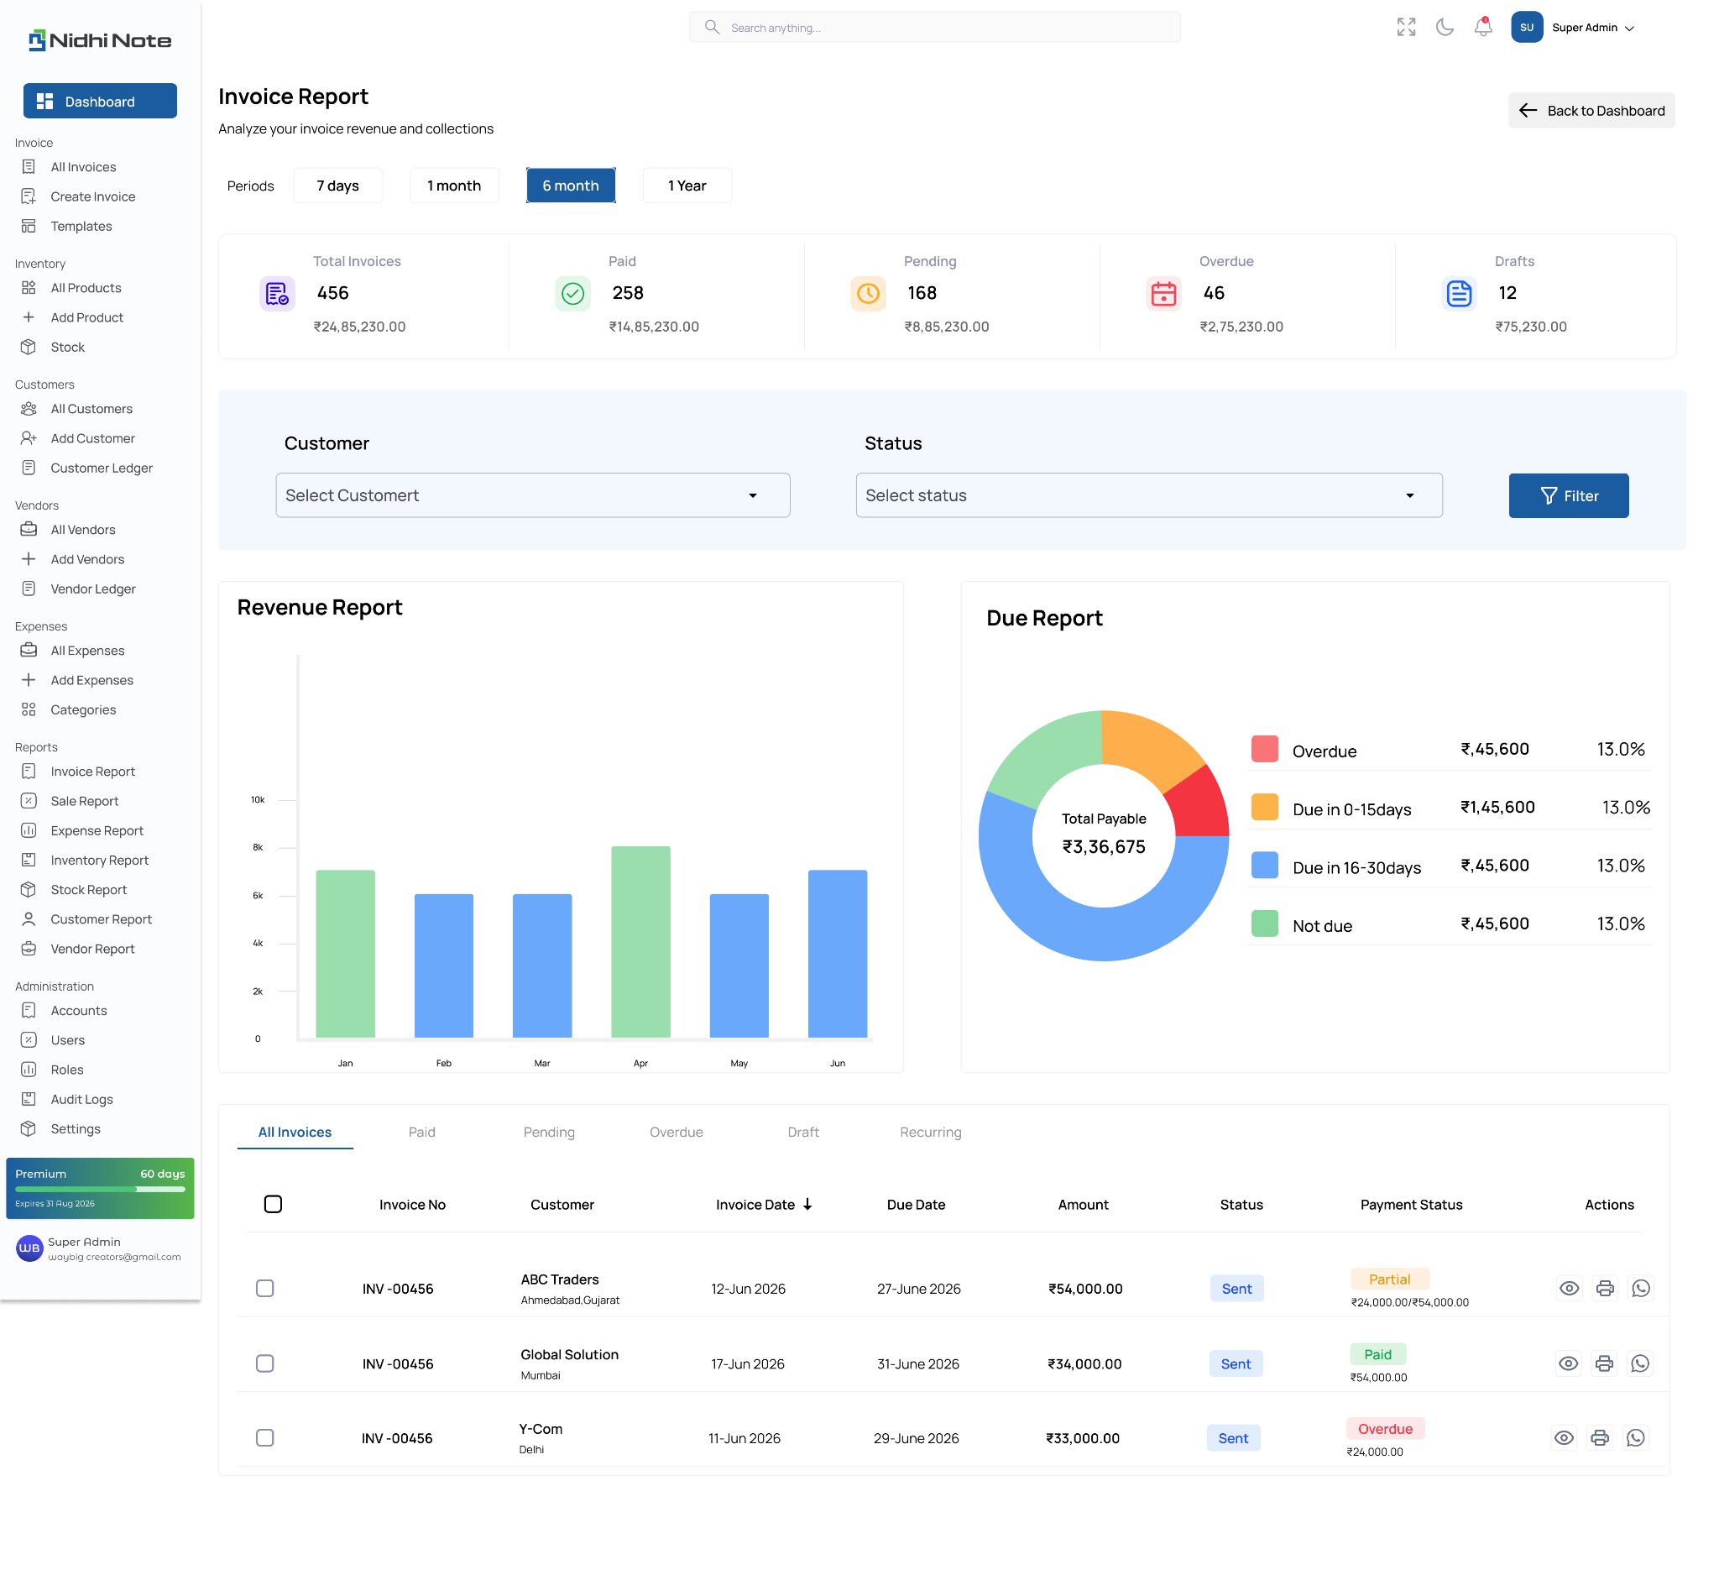This screenshot has width=1719, height=1575.
Task: Click the Nidhi Note logo
Action: click(100, 40)
